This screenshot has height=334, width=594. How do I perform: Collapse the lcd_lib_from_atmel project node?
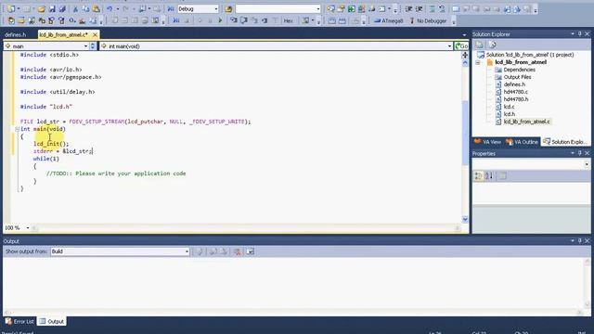click(x=478, y=62)
